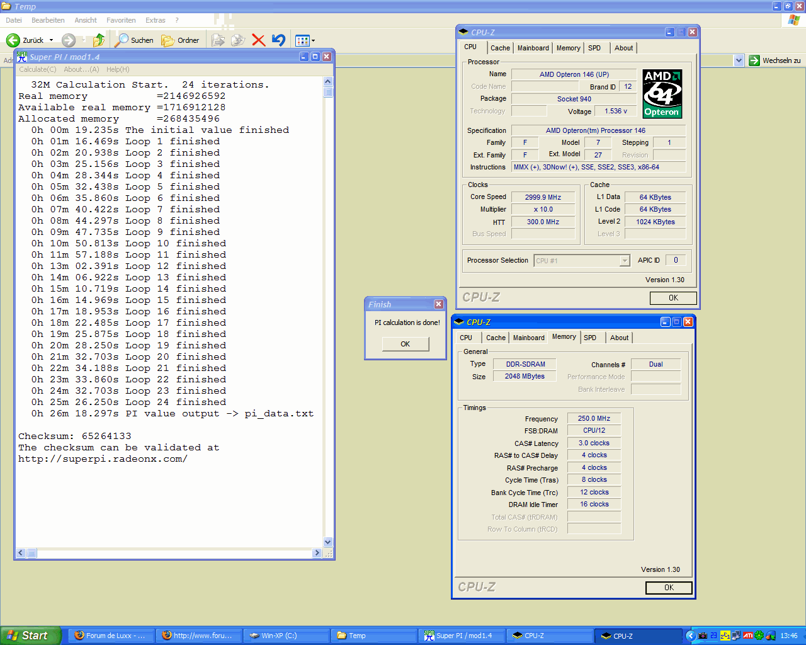Click OK in the lower CPU-Z window
This screenshot has width=806, height=645.
(x=669, y=588)
